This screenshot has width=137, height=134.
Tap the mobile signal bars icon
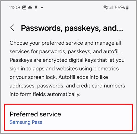(111, 7)
